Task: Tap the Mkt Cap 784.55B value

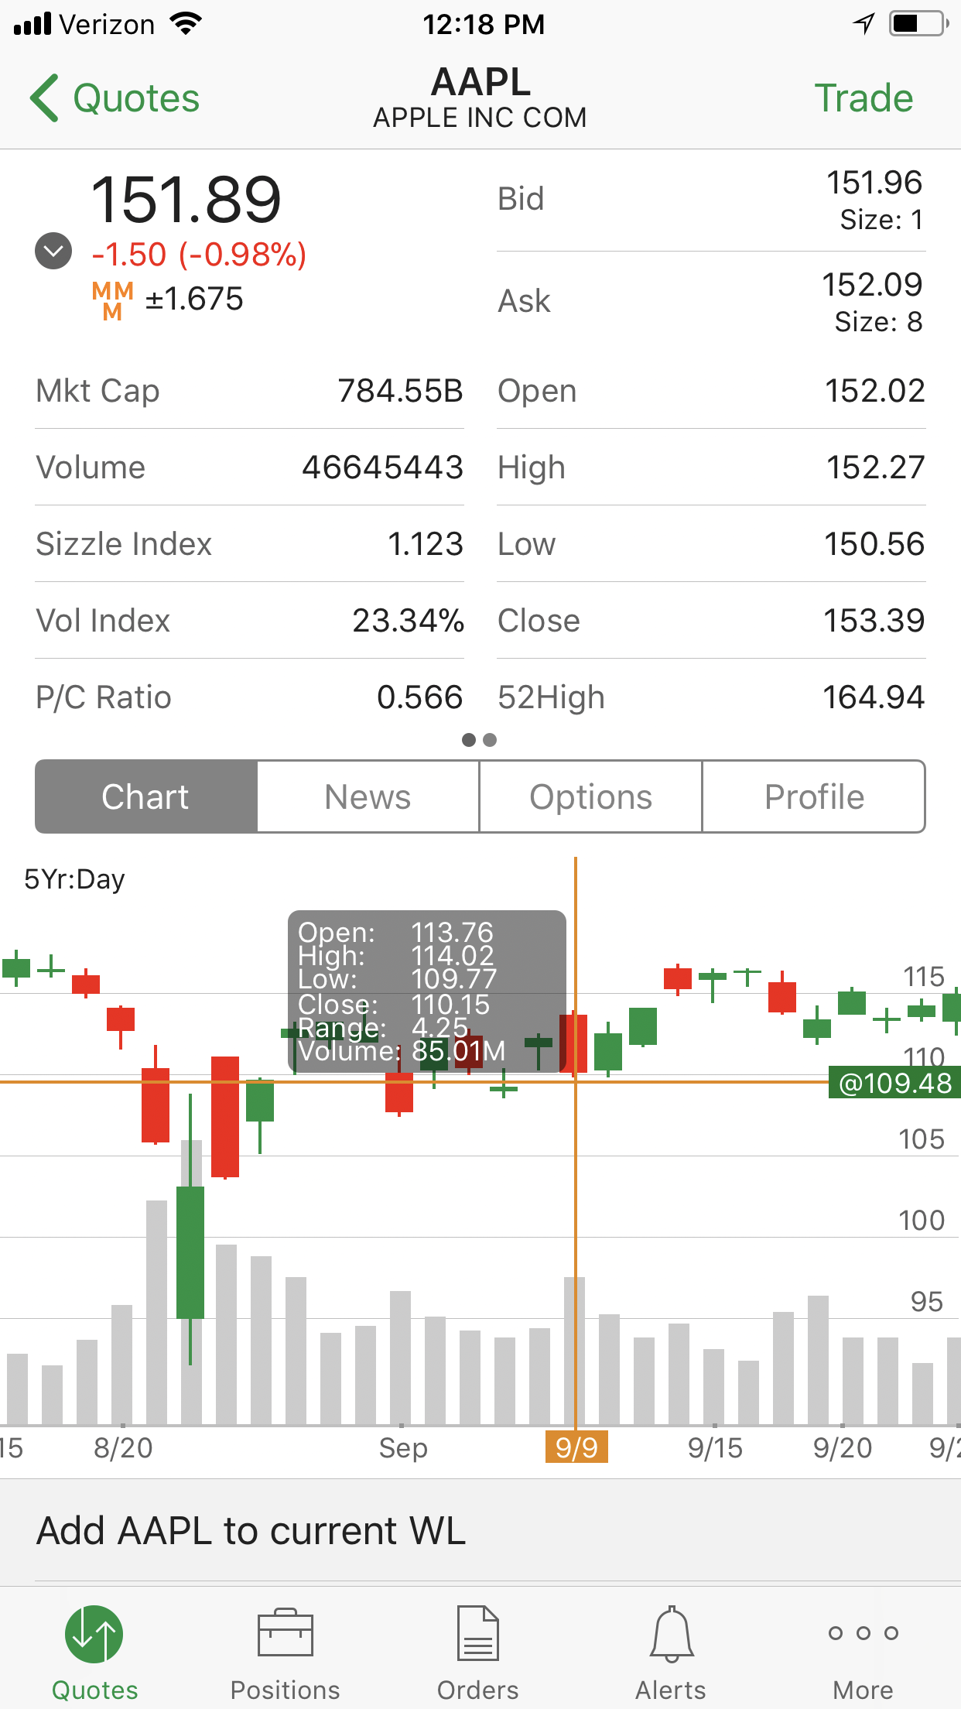Action: tap(400, 391)
